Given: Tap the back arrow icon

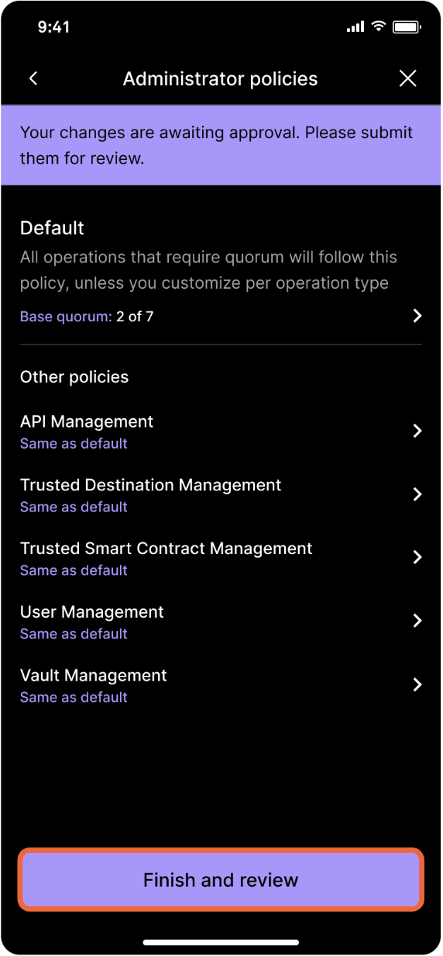Looking at the screenshot, I should point(33,78).
